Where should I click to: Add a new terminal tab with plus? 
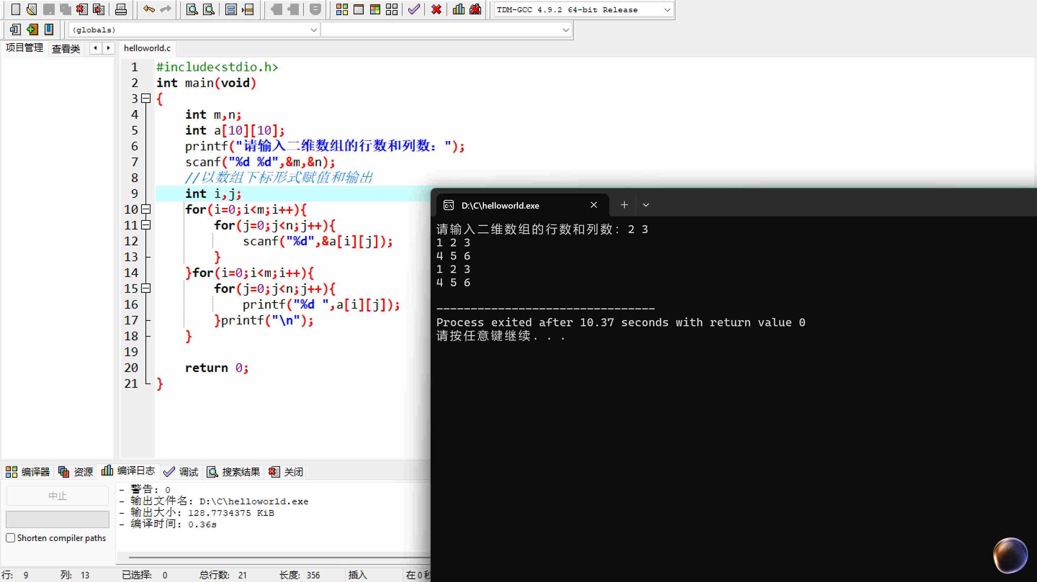tap(624, 205)
